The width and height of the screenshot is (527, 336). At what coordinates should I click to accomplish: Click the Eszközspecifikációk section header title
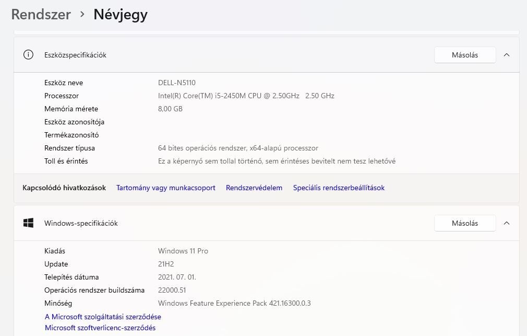click(75, 55)
